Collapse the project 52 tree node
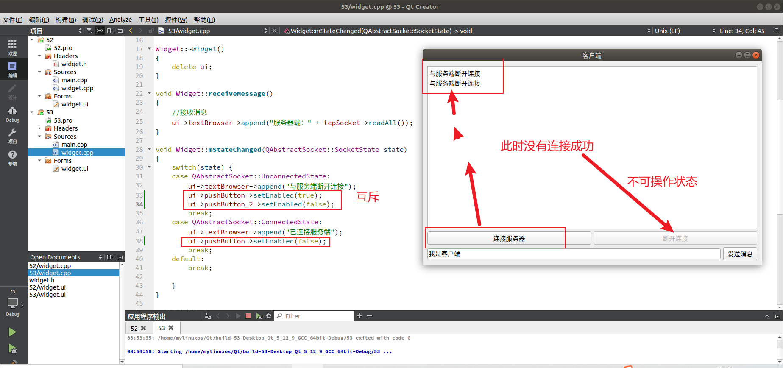The height and width of the screenshot is (368, 783). (32, 39)
